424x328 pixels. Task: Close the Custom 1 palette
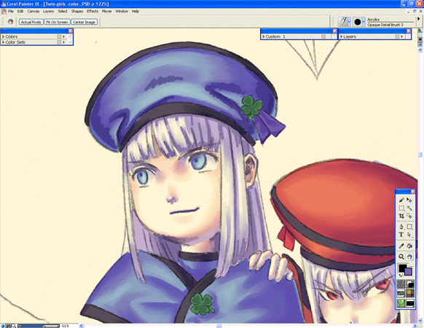(335, 31)
